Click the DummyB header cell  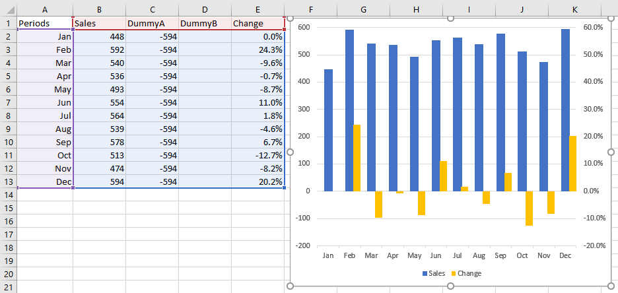point(205,23)
